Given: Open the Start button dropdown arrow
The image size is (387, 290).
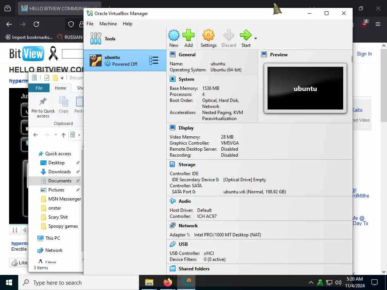Looking at the screenshot, I should pos(256,39).
